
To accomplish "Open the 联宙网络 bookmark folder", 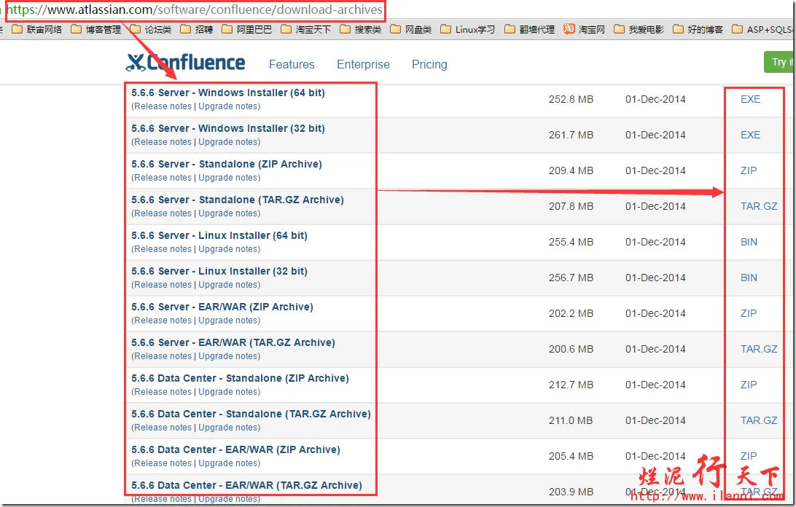I will click(x=37, y=29).
